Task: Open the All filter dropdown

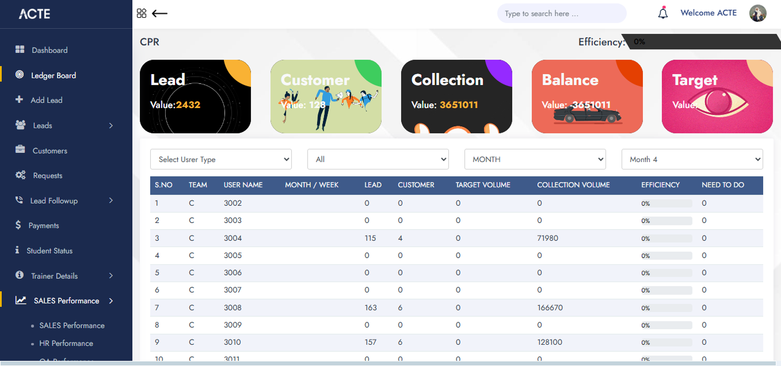Action: tap(378, 159)
